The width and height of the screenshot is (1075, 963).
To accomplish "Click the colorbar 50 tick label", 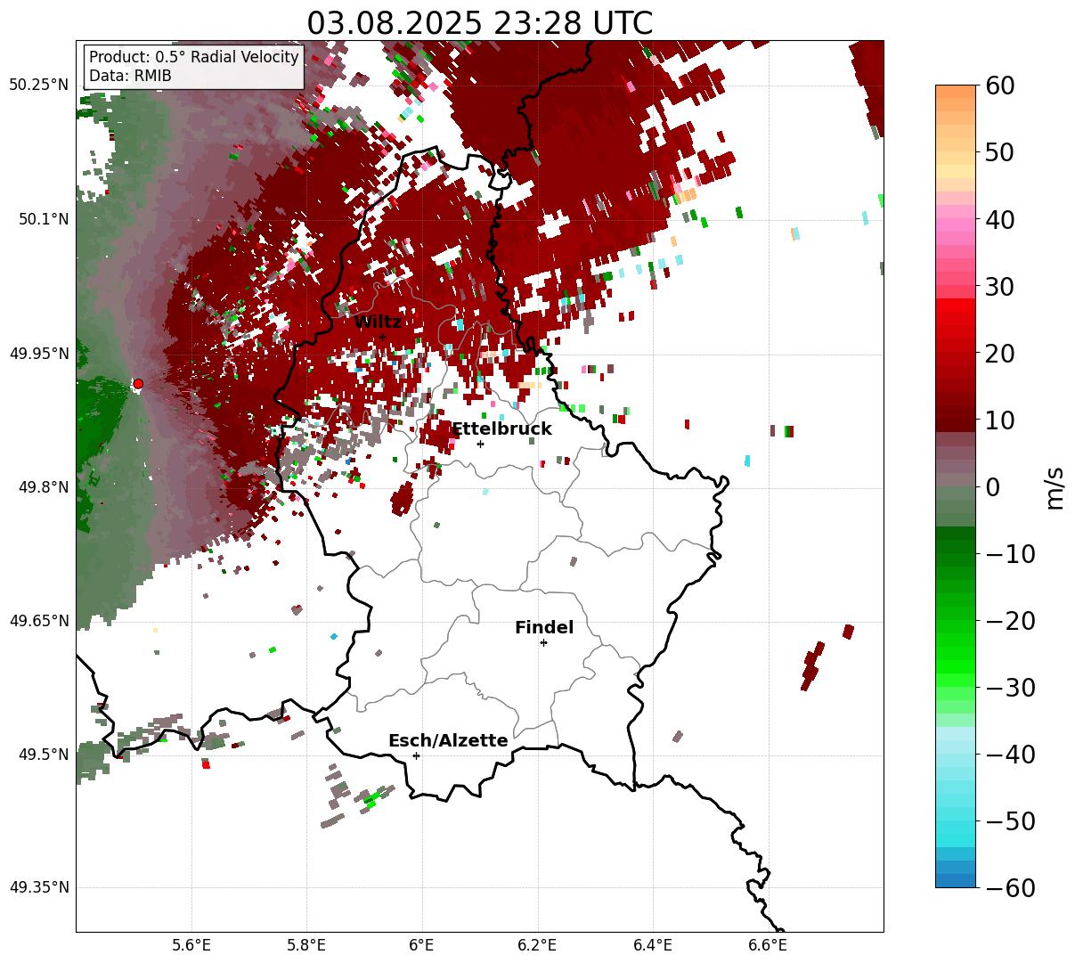I will click(x=999, y=152).
